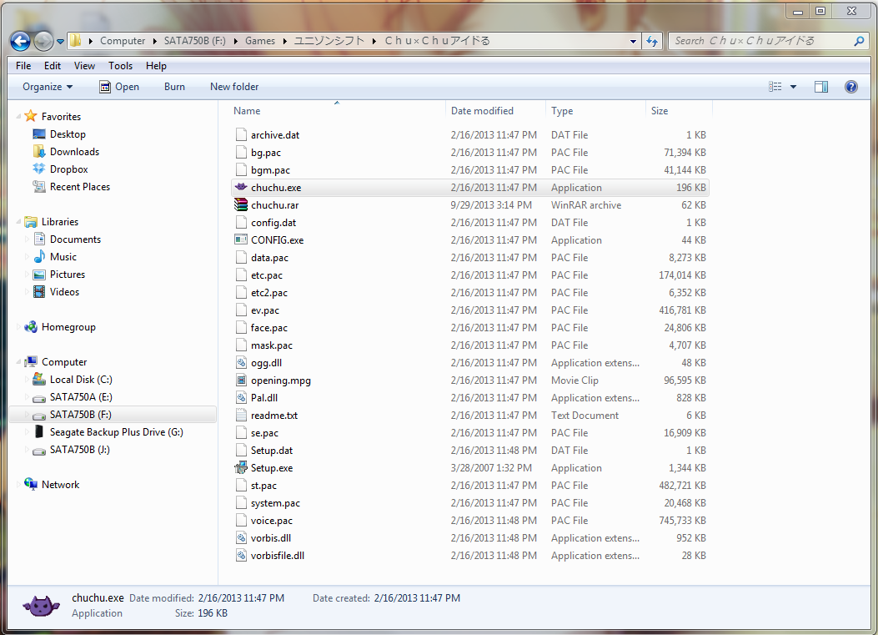Viewport: 878px width, 635px height.
Task: Select the Favorites star icon
Action: pyautogui.click(x=31, y=116)
